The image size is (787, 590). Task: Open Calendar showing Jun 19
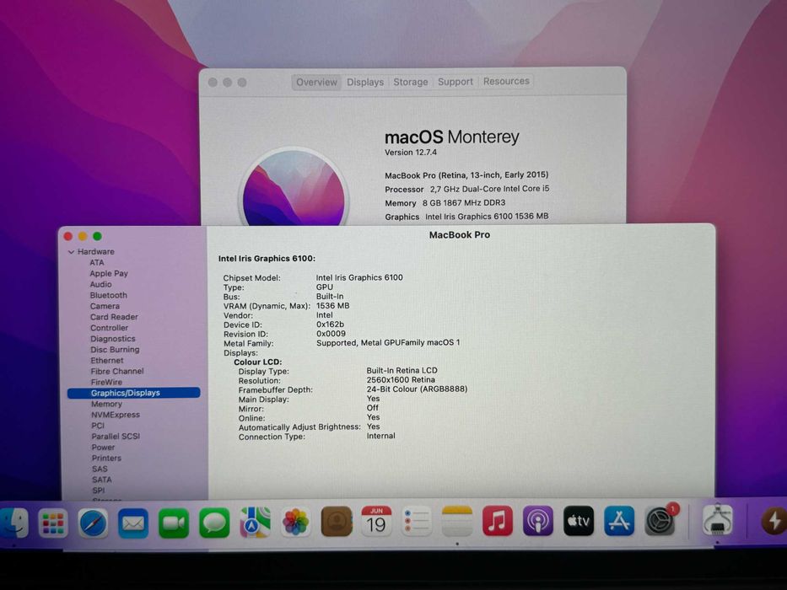(376, 521)
